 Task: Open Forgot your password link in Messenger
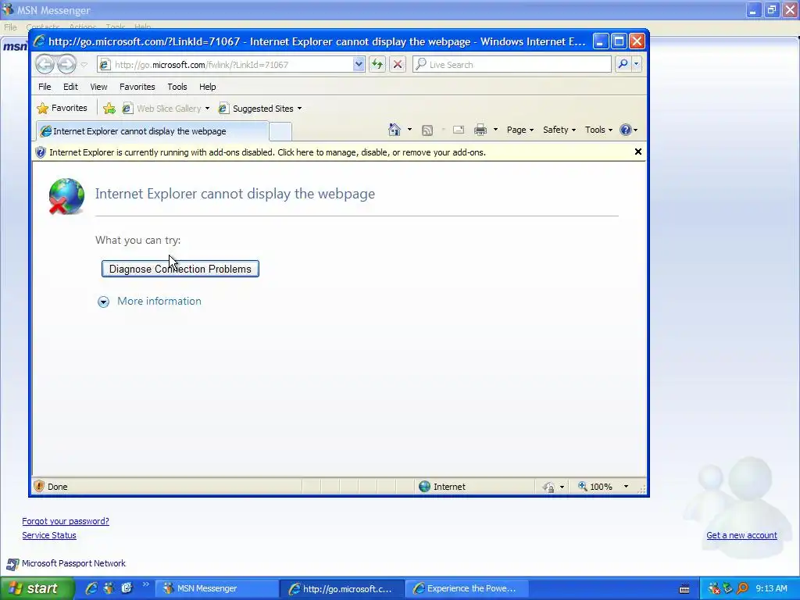(66, 521)
